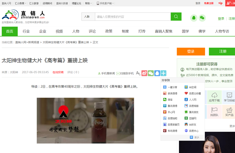Screen dimensions: 235x153
Task: Select 微信 in share popup
Action: [x=168, y=100]
